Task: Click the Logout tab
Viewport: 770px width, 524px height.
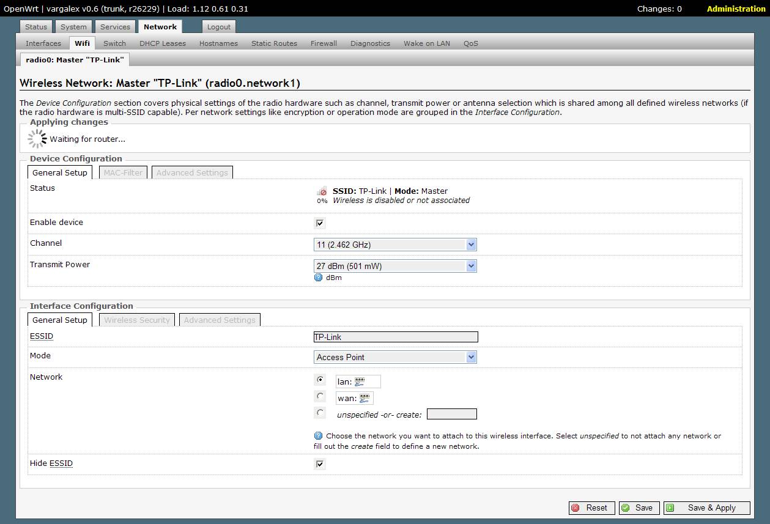Action: [219, 27]
